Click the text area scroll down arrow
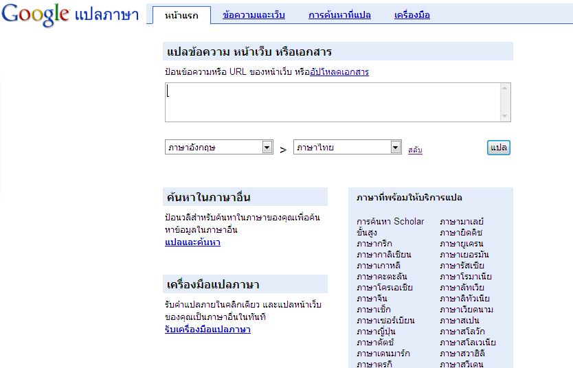Screen dimensions: 573x368 point(505,116)
